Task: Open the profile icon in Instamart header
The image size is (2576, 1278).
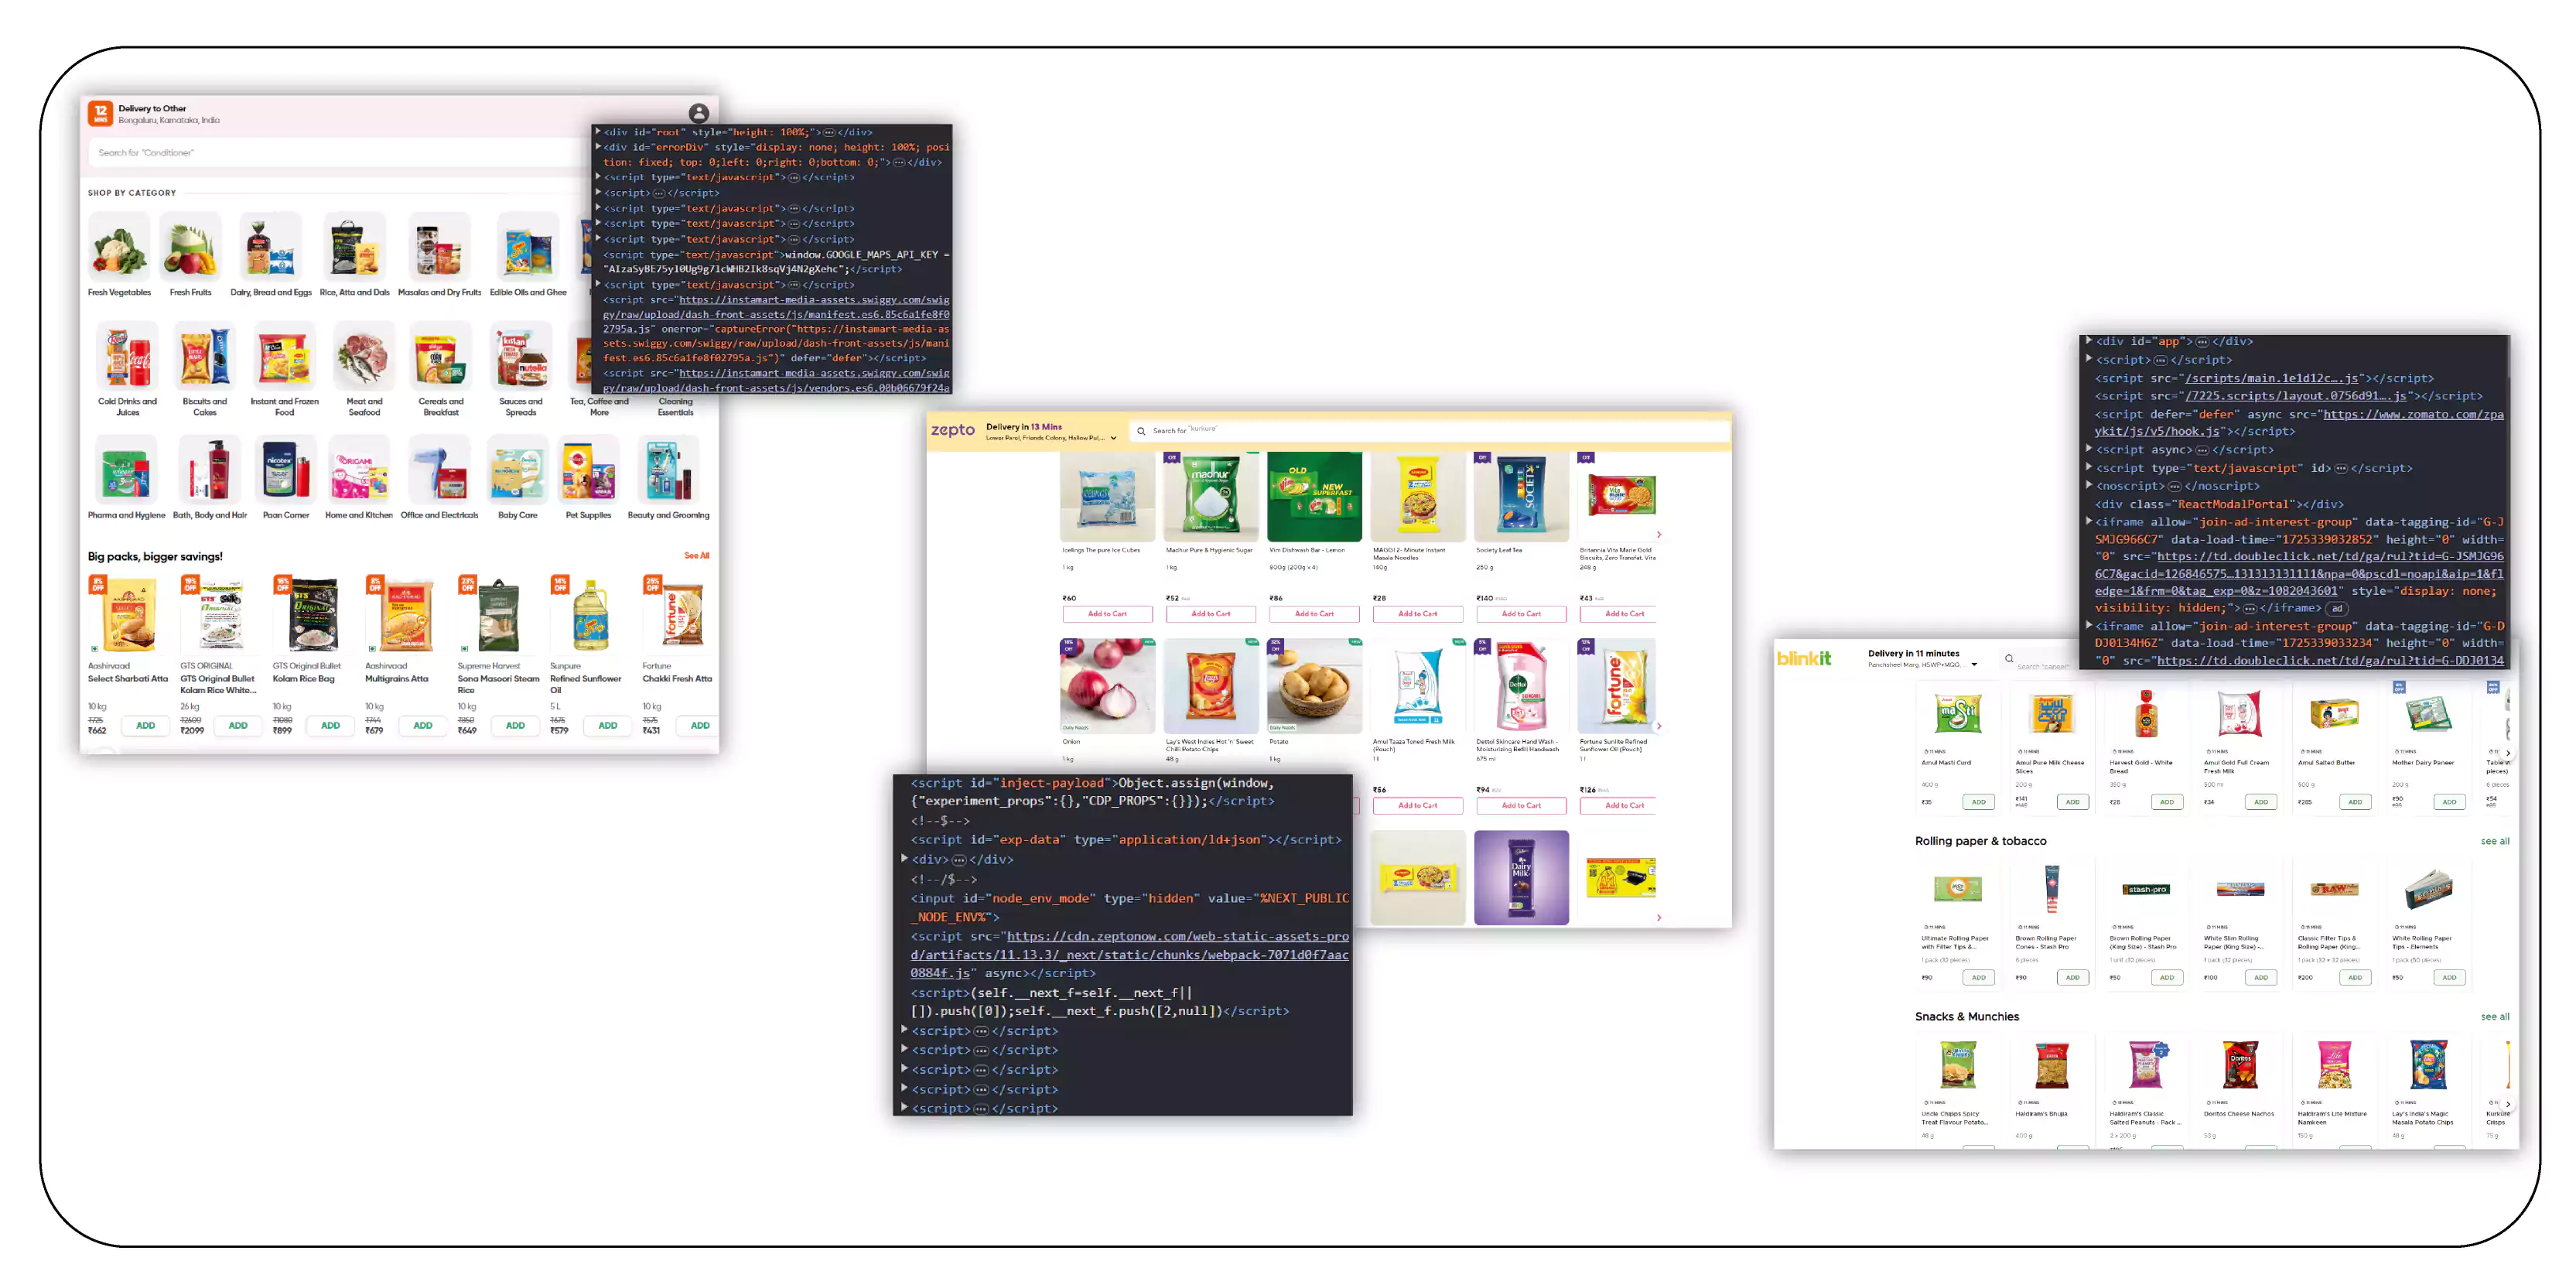Action: [699, 113]
